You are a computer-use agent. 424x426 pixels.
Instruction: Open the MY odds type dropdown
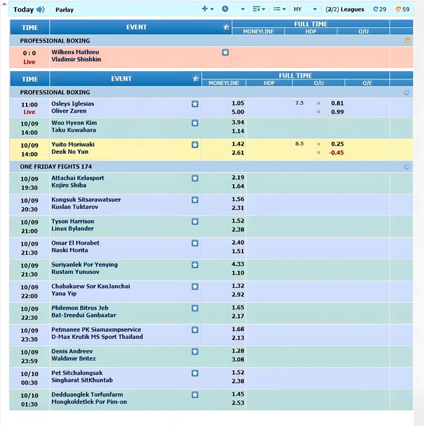point(305,9)
